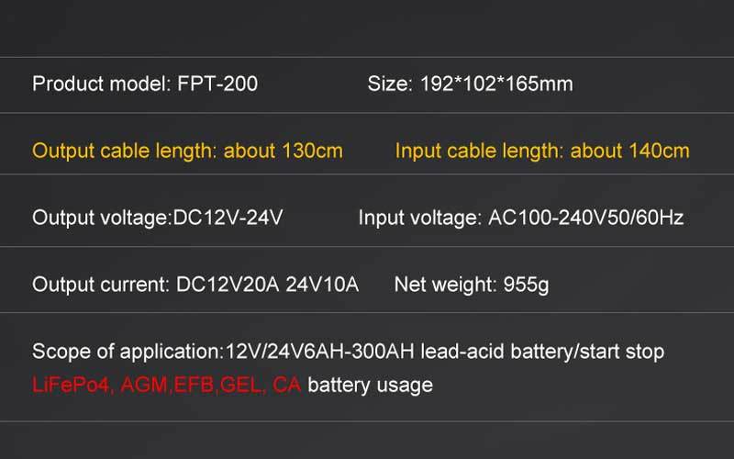
Task: Click the white "battery usage" text
Action: 370,386
